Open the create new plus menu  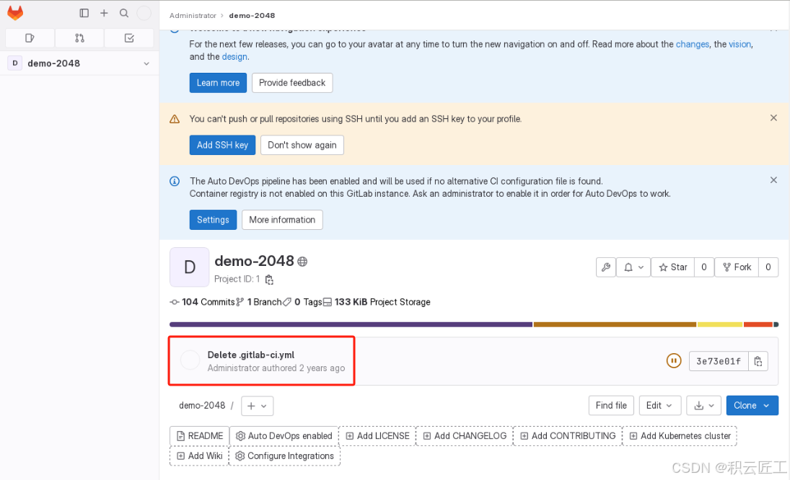point(104,13)
